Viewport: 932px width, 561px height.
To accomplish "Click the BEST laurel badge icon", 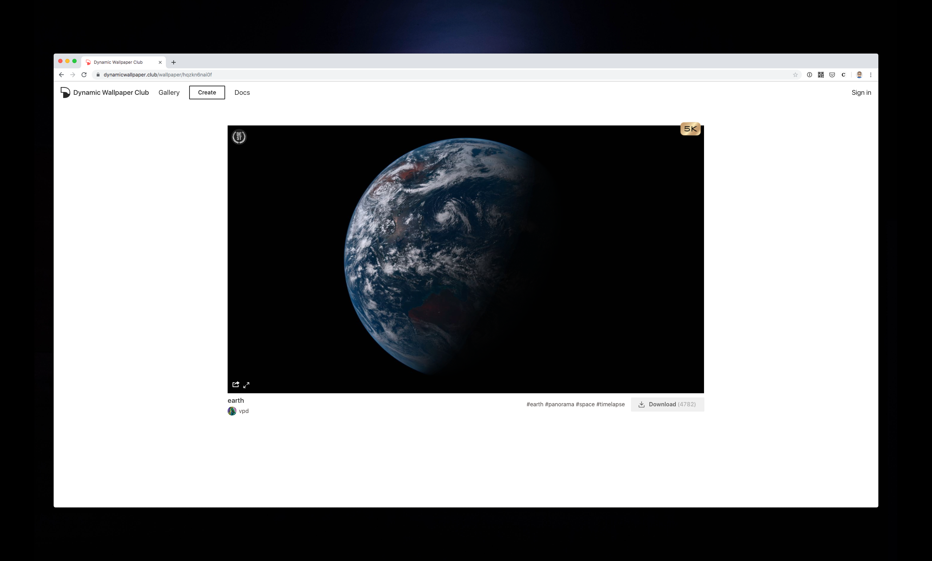I will 239,137.
